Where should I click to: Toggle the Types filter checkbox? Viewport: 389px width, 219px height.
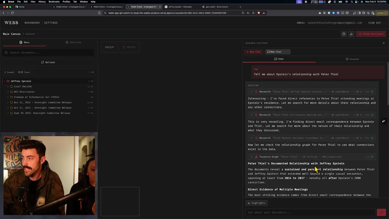pos(19,72)
